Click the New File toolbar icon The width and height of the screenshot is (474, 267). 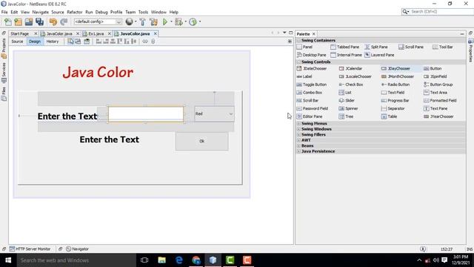pos(8,22)
